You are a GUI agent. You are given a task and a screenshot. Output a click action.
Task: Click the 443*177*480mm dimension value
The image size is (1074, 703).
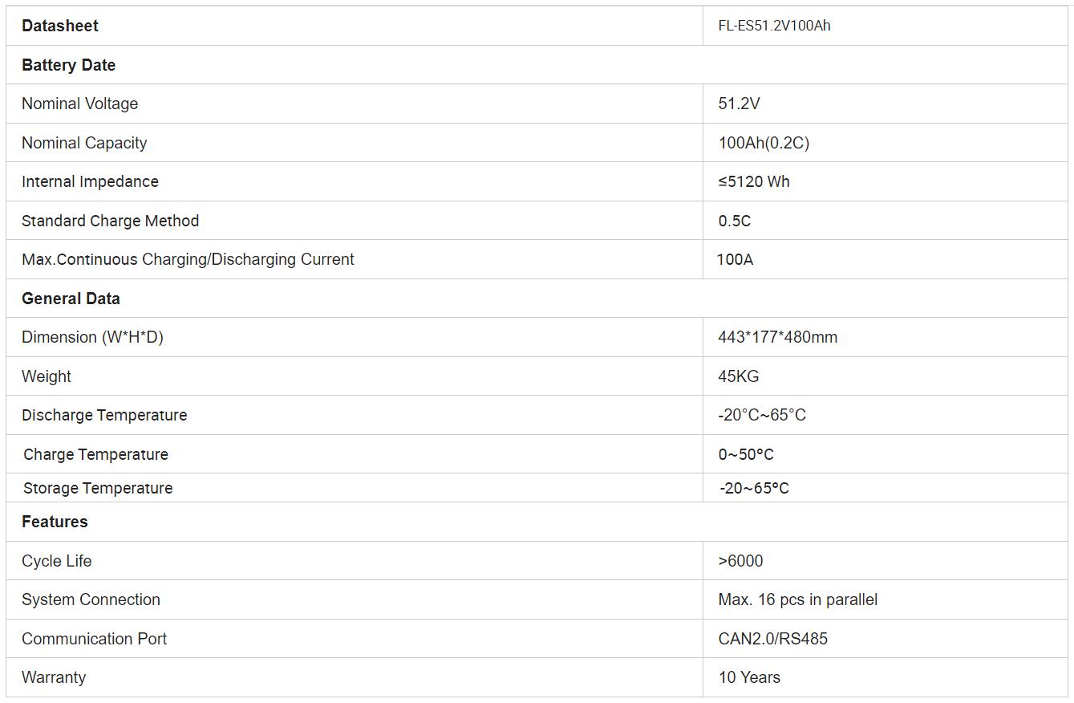(x=777, y=337)
